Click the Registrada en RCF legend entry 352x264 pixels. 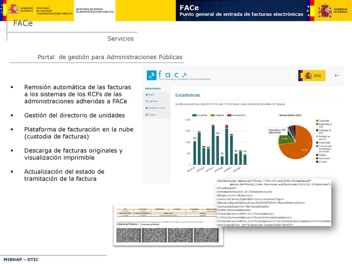[324, 125]
